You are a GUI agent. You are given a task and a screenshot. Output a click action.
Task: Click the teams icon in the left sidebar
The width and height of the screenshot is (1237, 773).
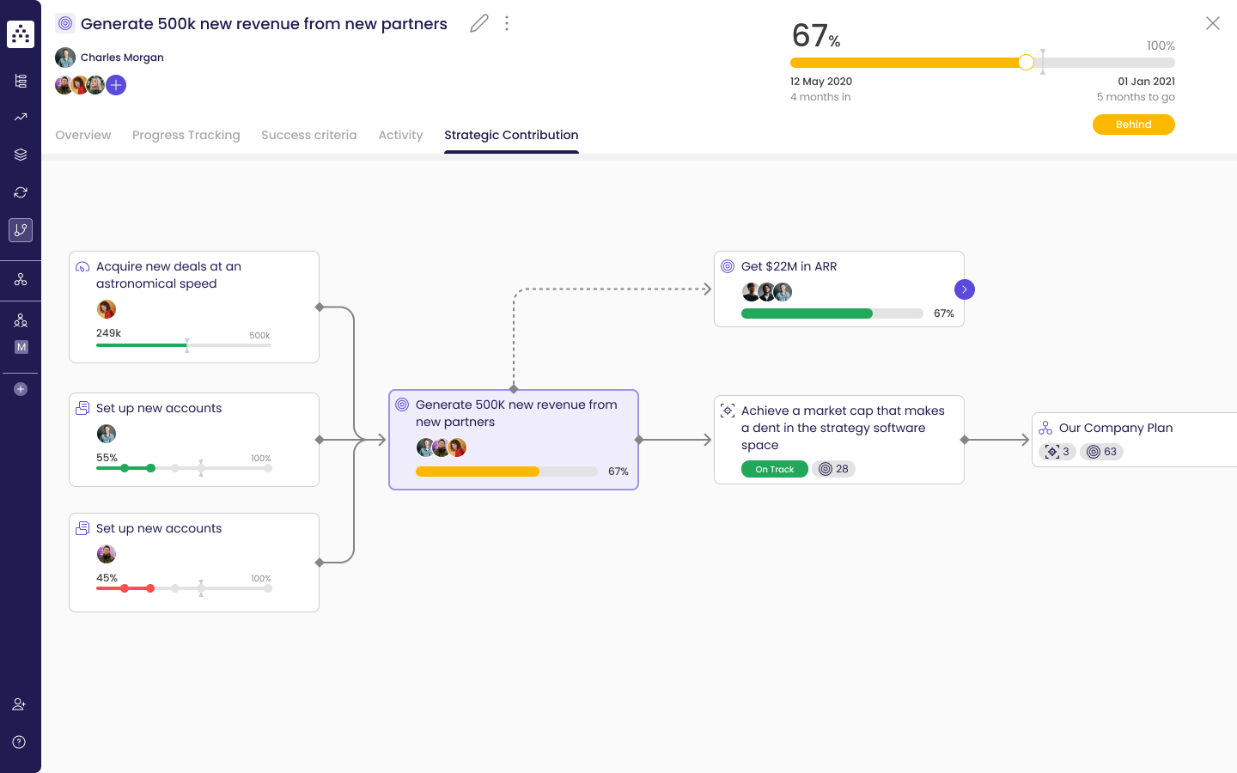pyautogui.click(x=21, y=320)
